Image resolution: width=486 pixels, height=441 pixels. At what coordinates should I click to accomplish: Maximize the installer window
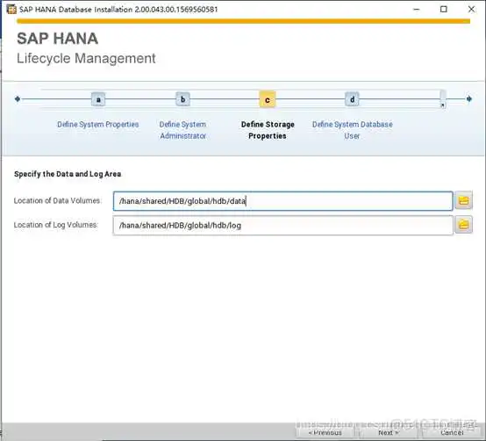[x=444, y=10]
